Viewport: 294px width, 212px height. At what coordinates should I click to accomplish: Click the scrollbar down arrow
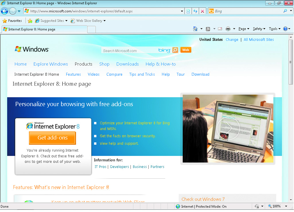tap(291, 200)
